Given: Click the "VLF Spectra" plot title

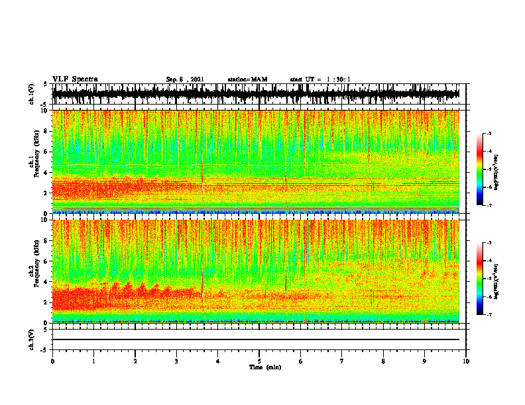Looking at the screenshot, I should tap(75, 79).
